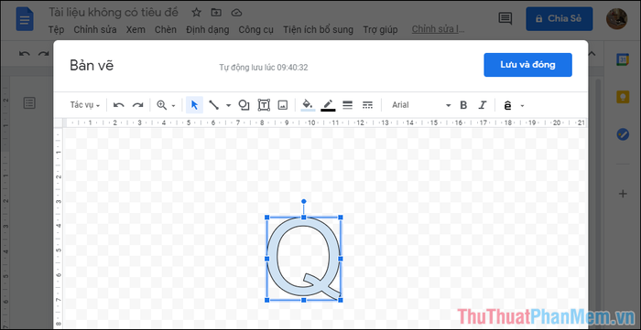
Task: Open Google Calendar in side panel
Action: coord(622,59)
